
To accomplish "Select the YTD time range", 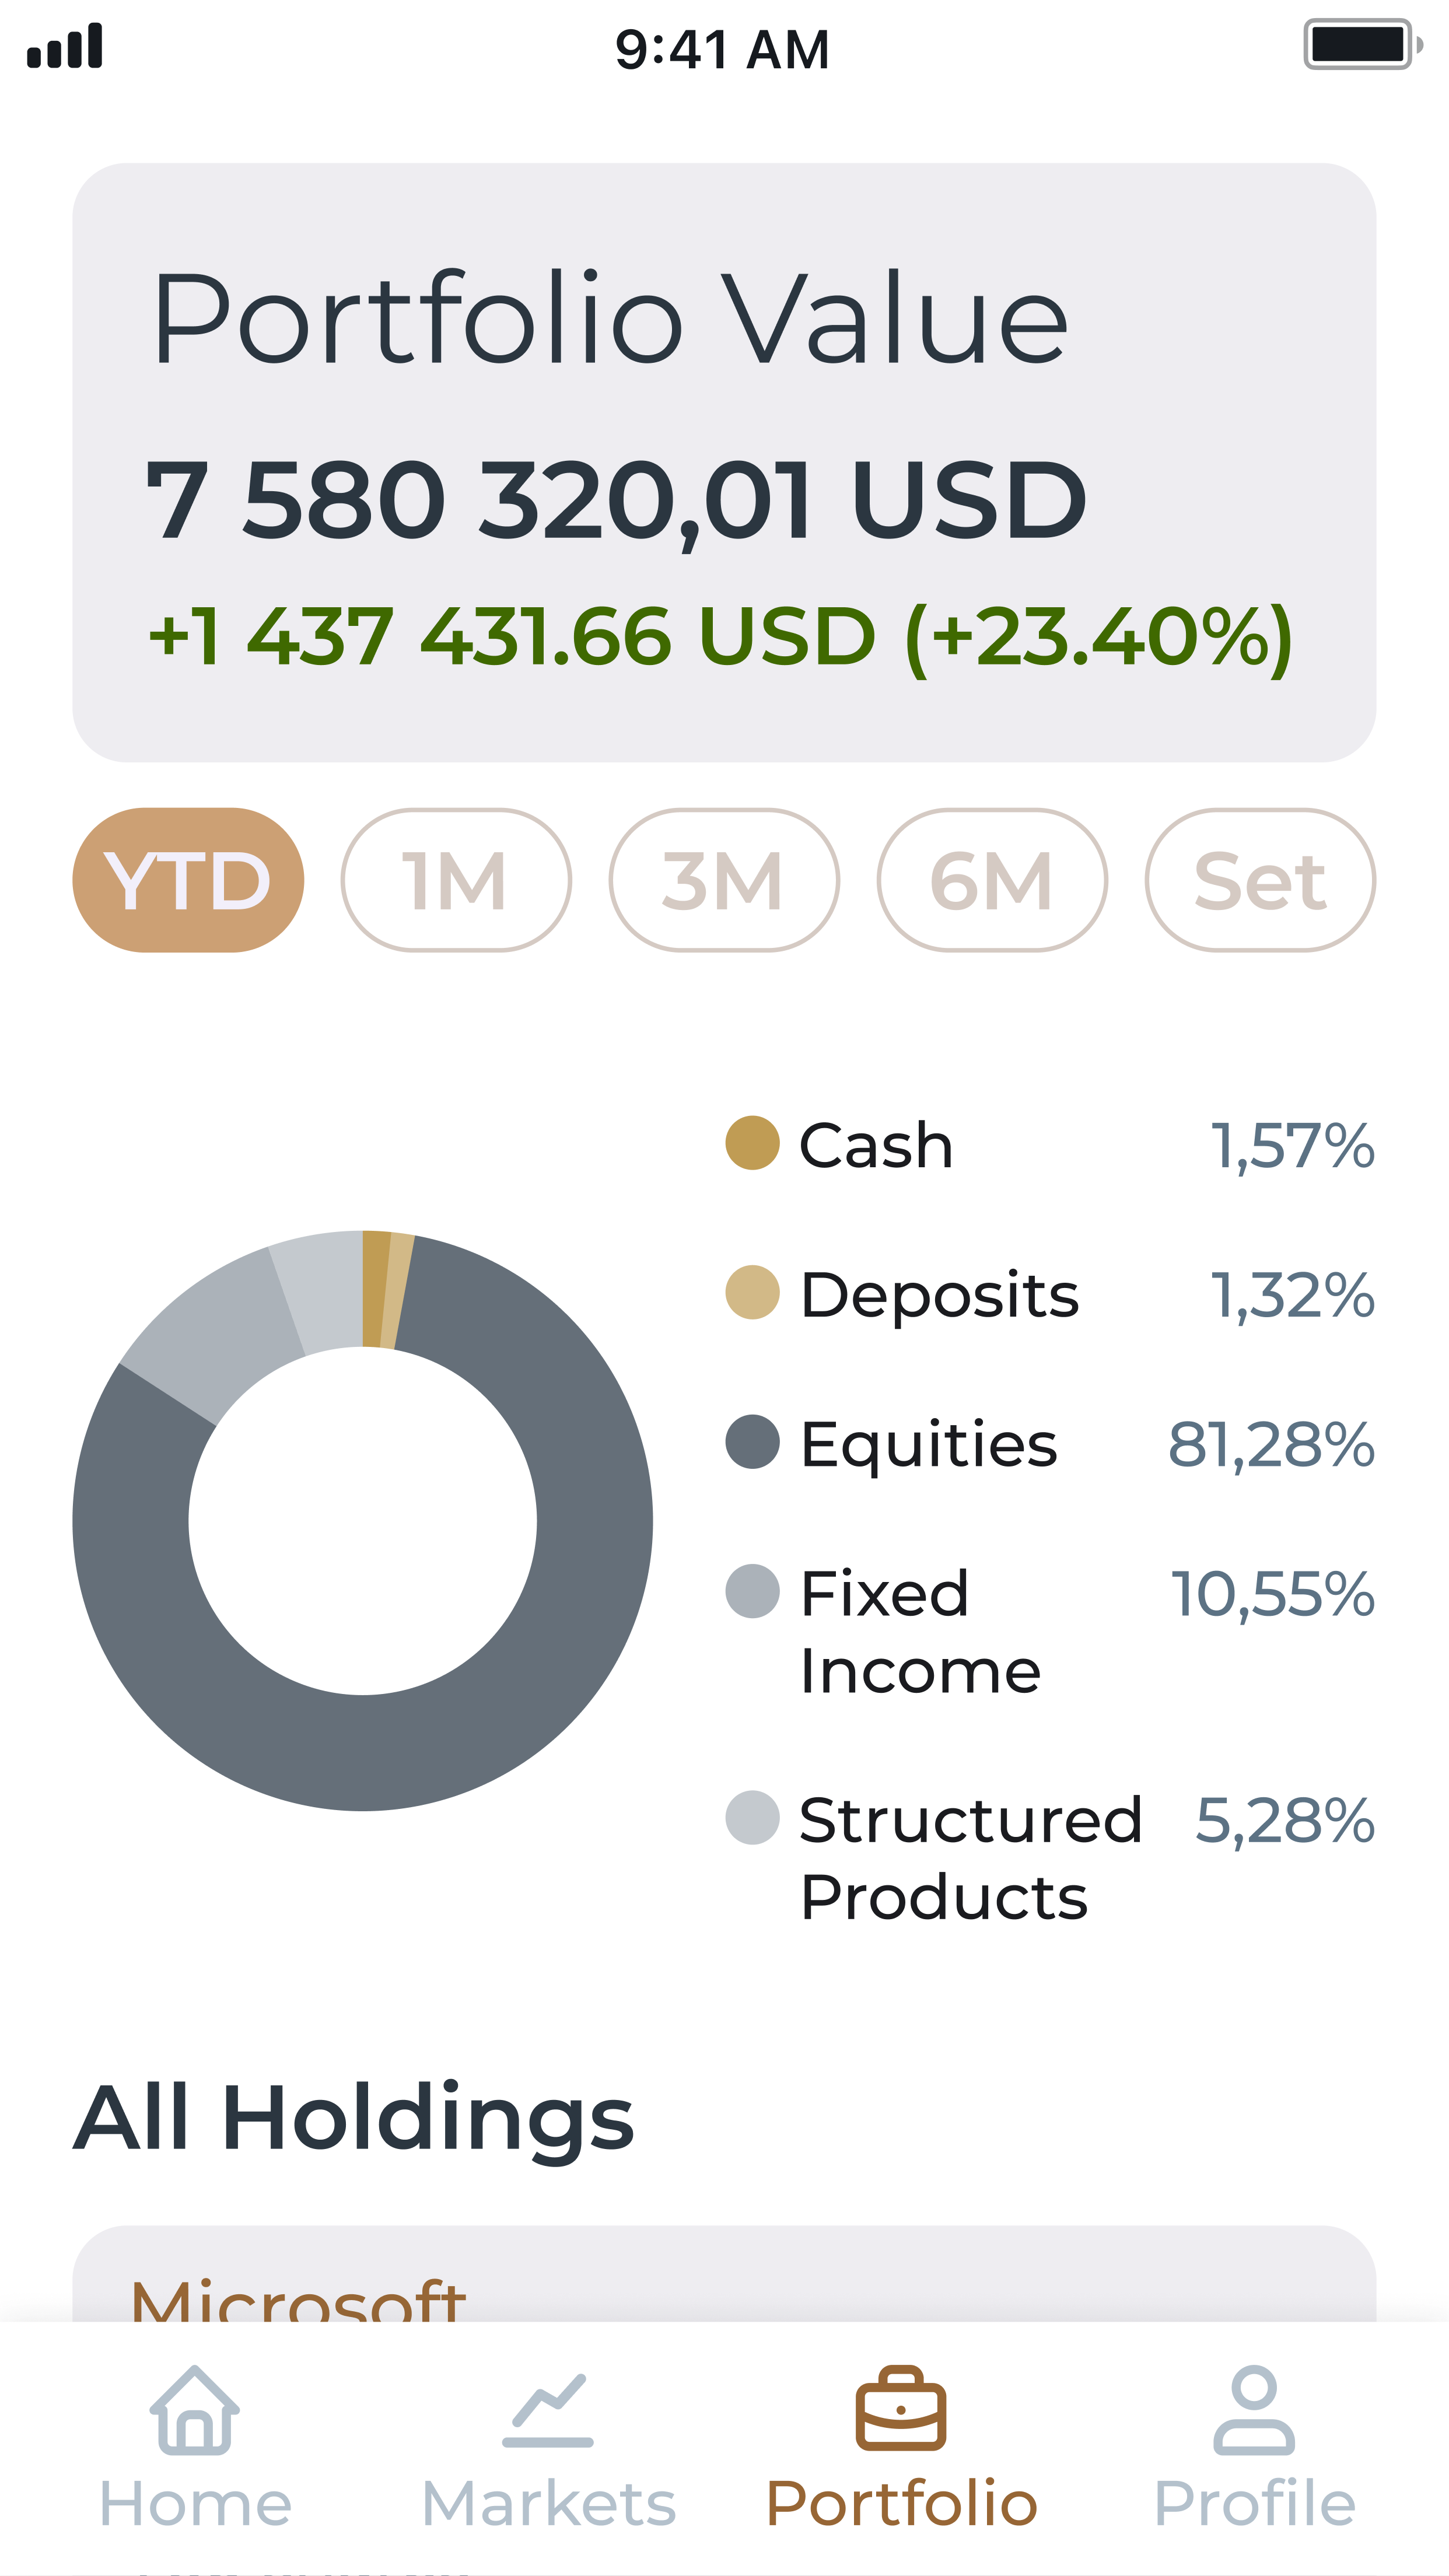I will pos(188,880).
